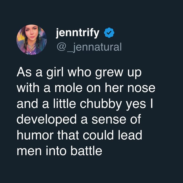Image resolution: width=183 pixels, height=183 pixels.
Task: Select the word "little" in the tweet
Action: click(64, 103)
